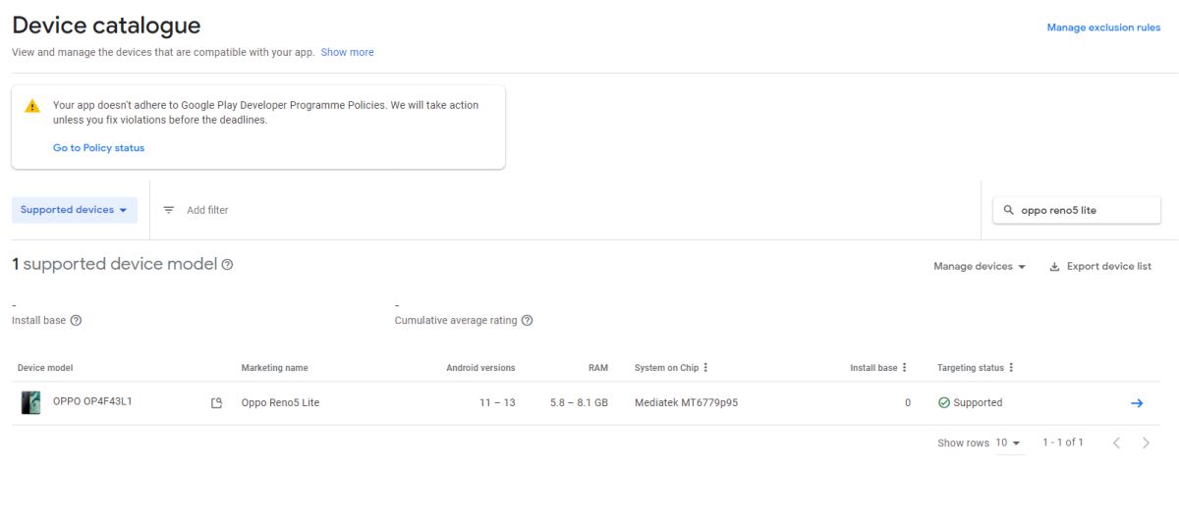Open Supported devices dropdown
The width and height of the screenshot is (1179, 523).
(75, 210)
